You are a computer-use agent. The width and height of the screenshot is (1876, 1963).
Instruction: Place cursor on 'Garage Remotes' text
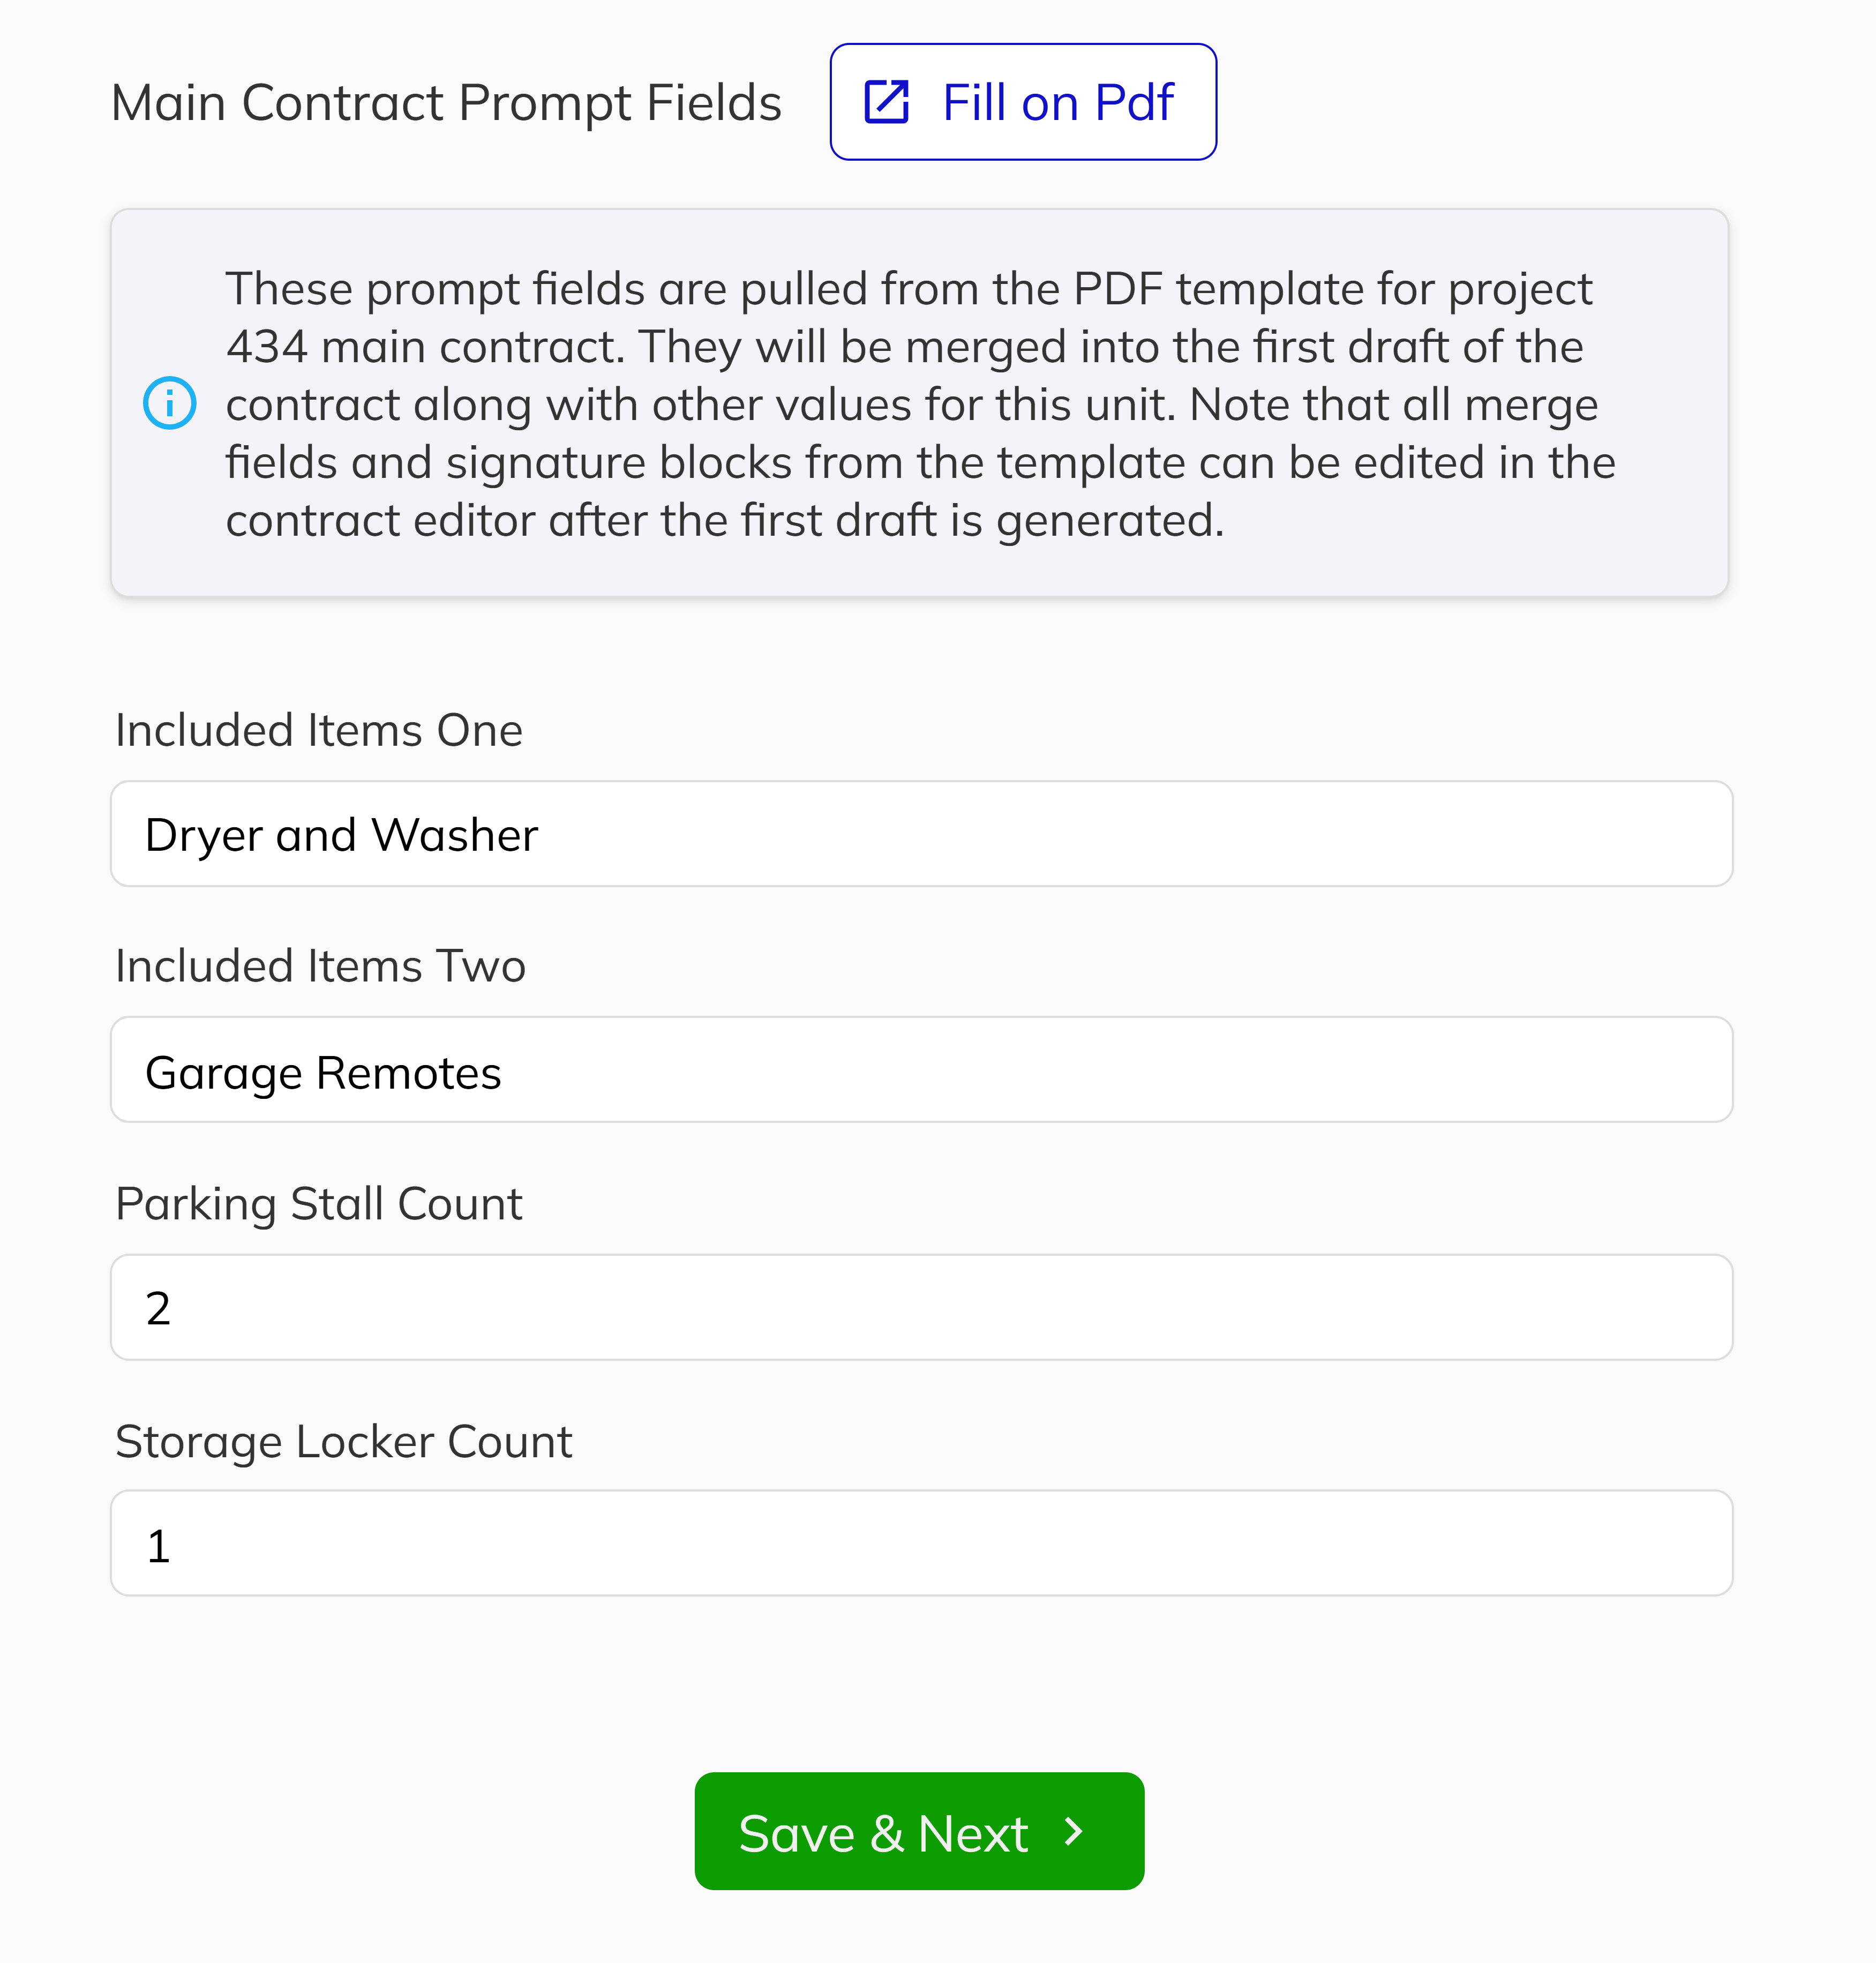323,1073
